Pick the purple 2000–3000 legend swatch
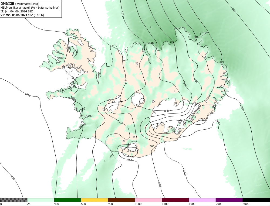 (229, 200)
